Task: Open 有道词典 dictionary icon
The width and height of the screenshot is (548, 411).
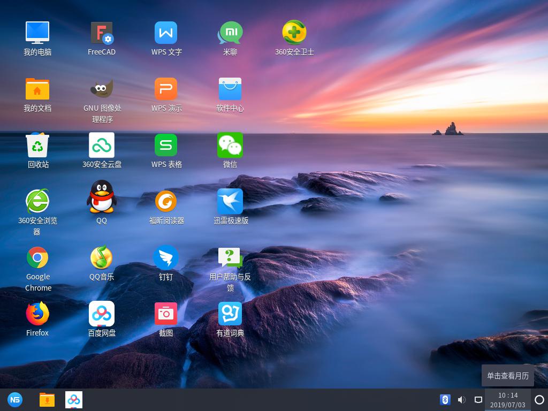Action: (x=230, y=314)
